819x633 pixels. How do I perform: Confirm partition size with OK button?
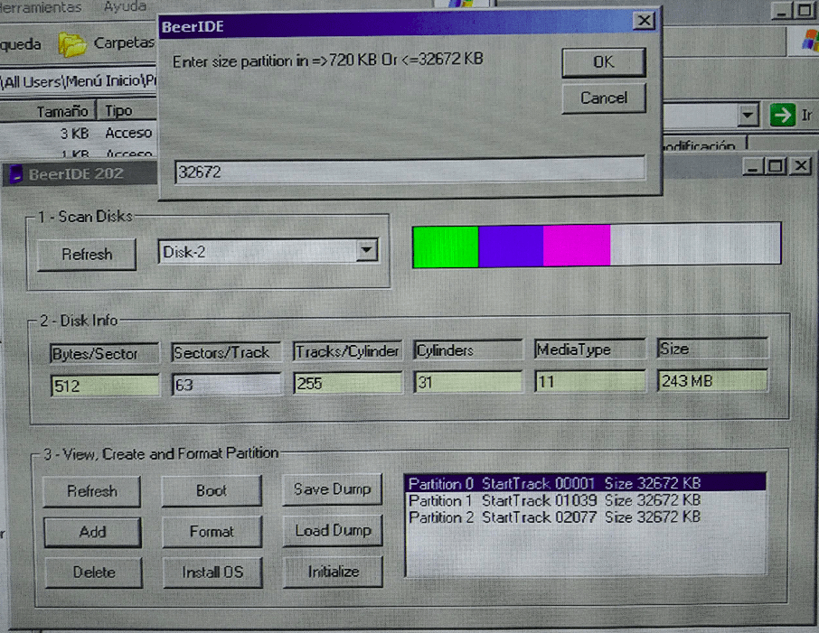603,62
